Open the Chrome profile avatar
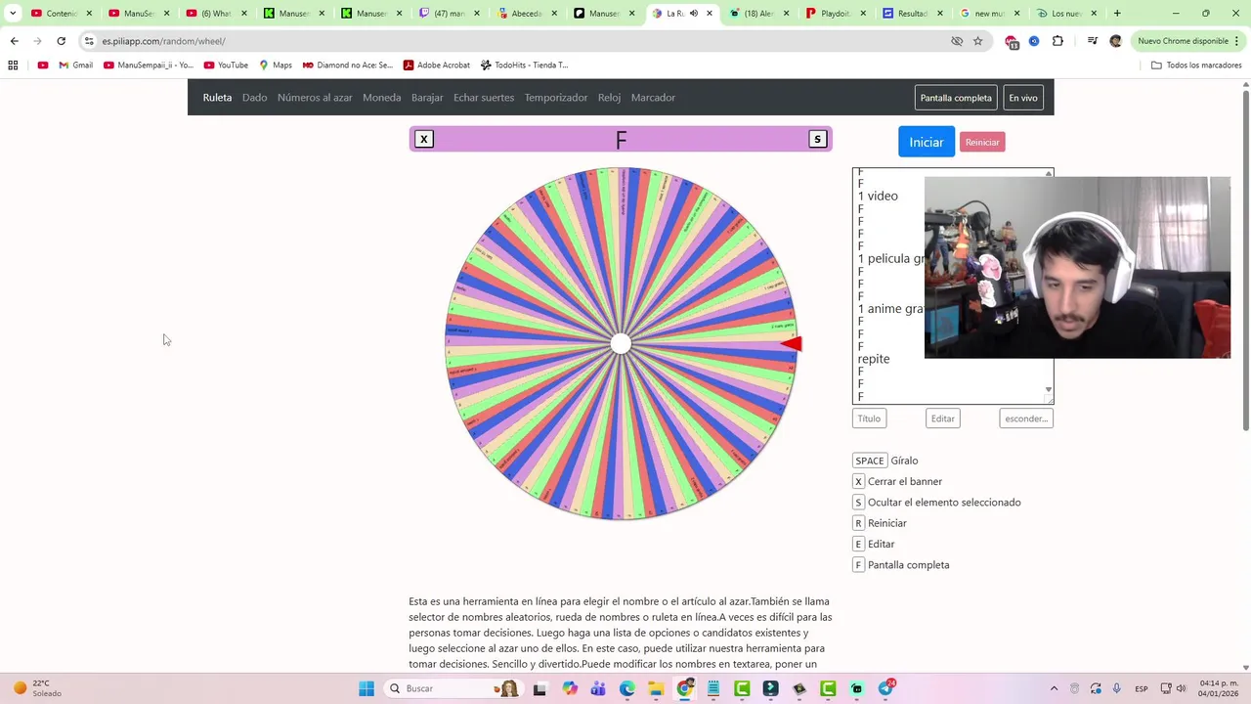Image resolution: width=1251 pixels, height=704 pixels. [1115, 41]
